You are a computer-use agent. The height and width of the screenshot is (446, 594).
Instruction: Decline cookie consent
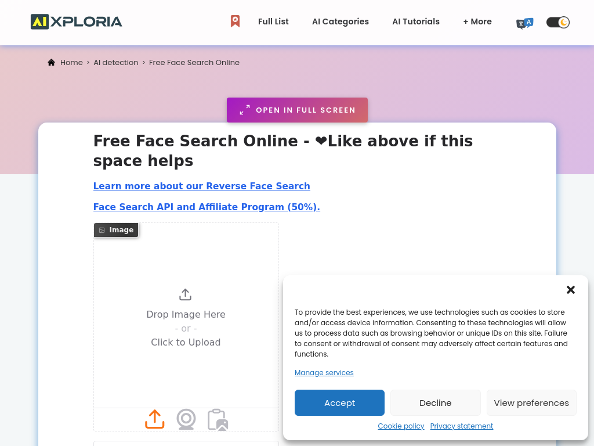point(436,403)
